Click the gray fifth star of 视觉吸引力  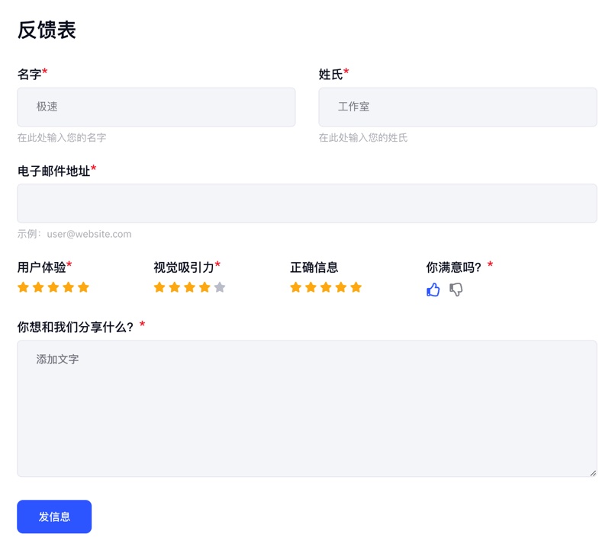220,287
